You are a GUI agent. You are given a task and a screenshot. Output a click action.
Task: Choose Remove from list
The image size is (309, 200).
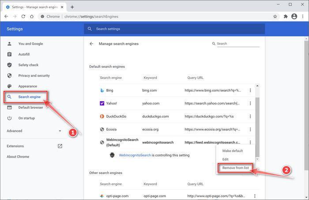pos(235,168)
